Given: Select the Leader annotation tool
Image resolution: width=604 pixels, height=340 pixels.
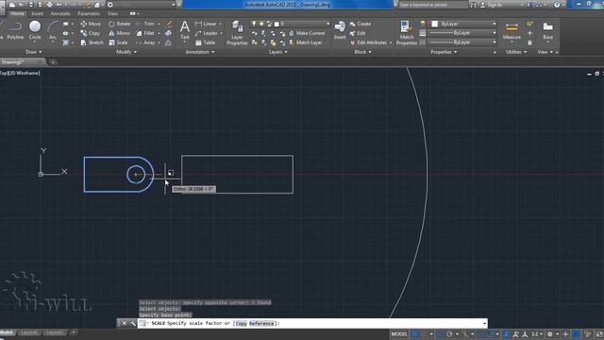Looking at the screenshot, I should [206, 33].
